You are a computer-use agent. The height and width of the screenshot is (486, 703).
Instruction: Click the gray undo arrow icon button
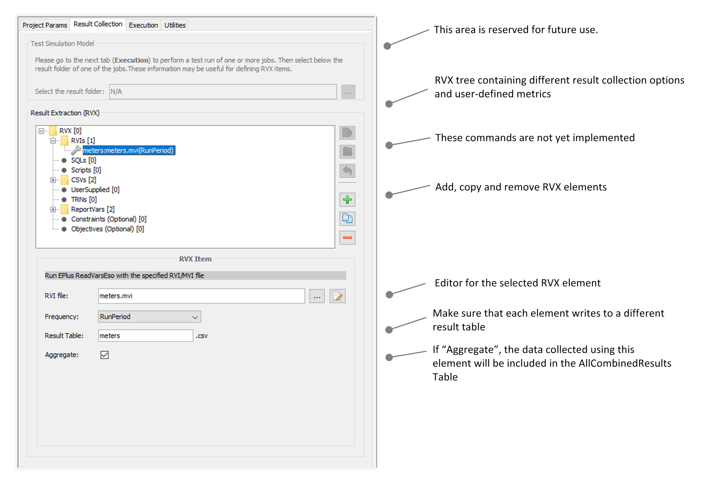(347, 170)
